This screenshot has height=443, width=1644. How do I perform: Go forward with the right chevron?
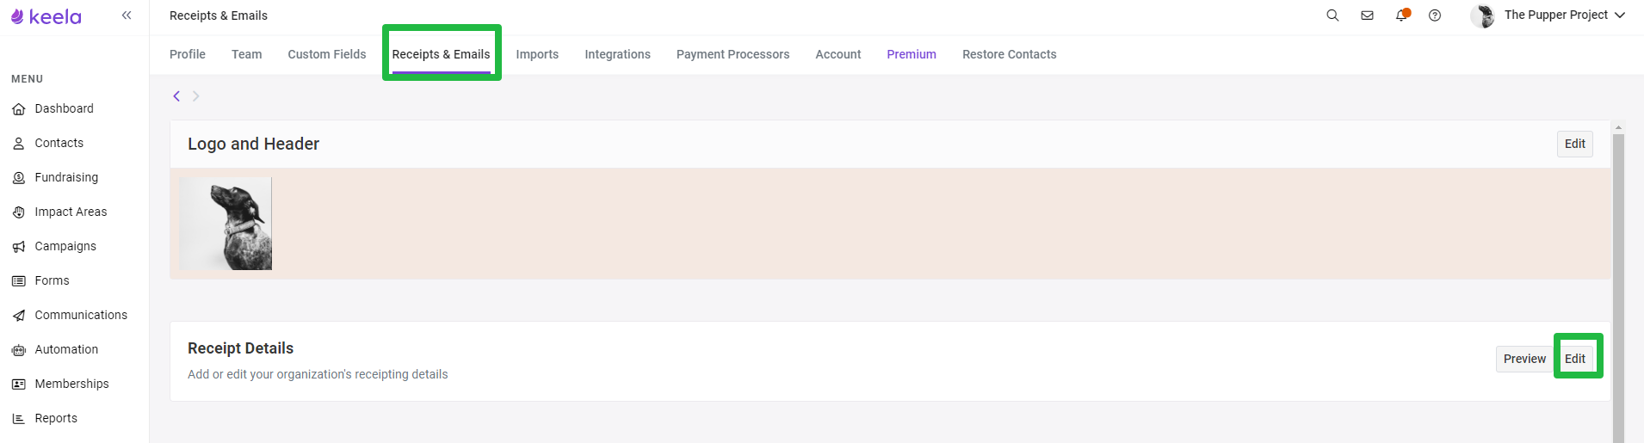[196, 96]
